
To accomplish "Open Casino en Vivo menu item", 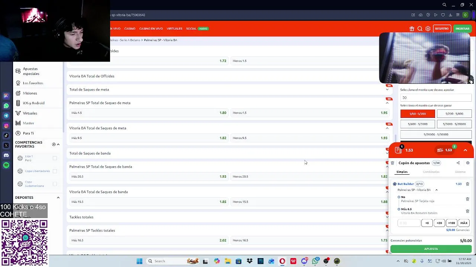I will click(x=151, y=29).
